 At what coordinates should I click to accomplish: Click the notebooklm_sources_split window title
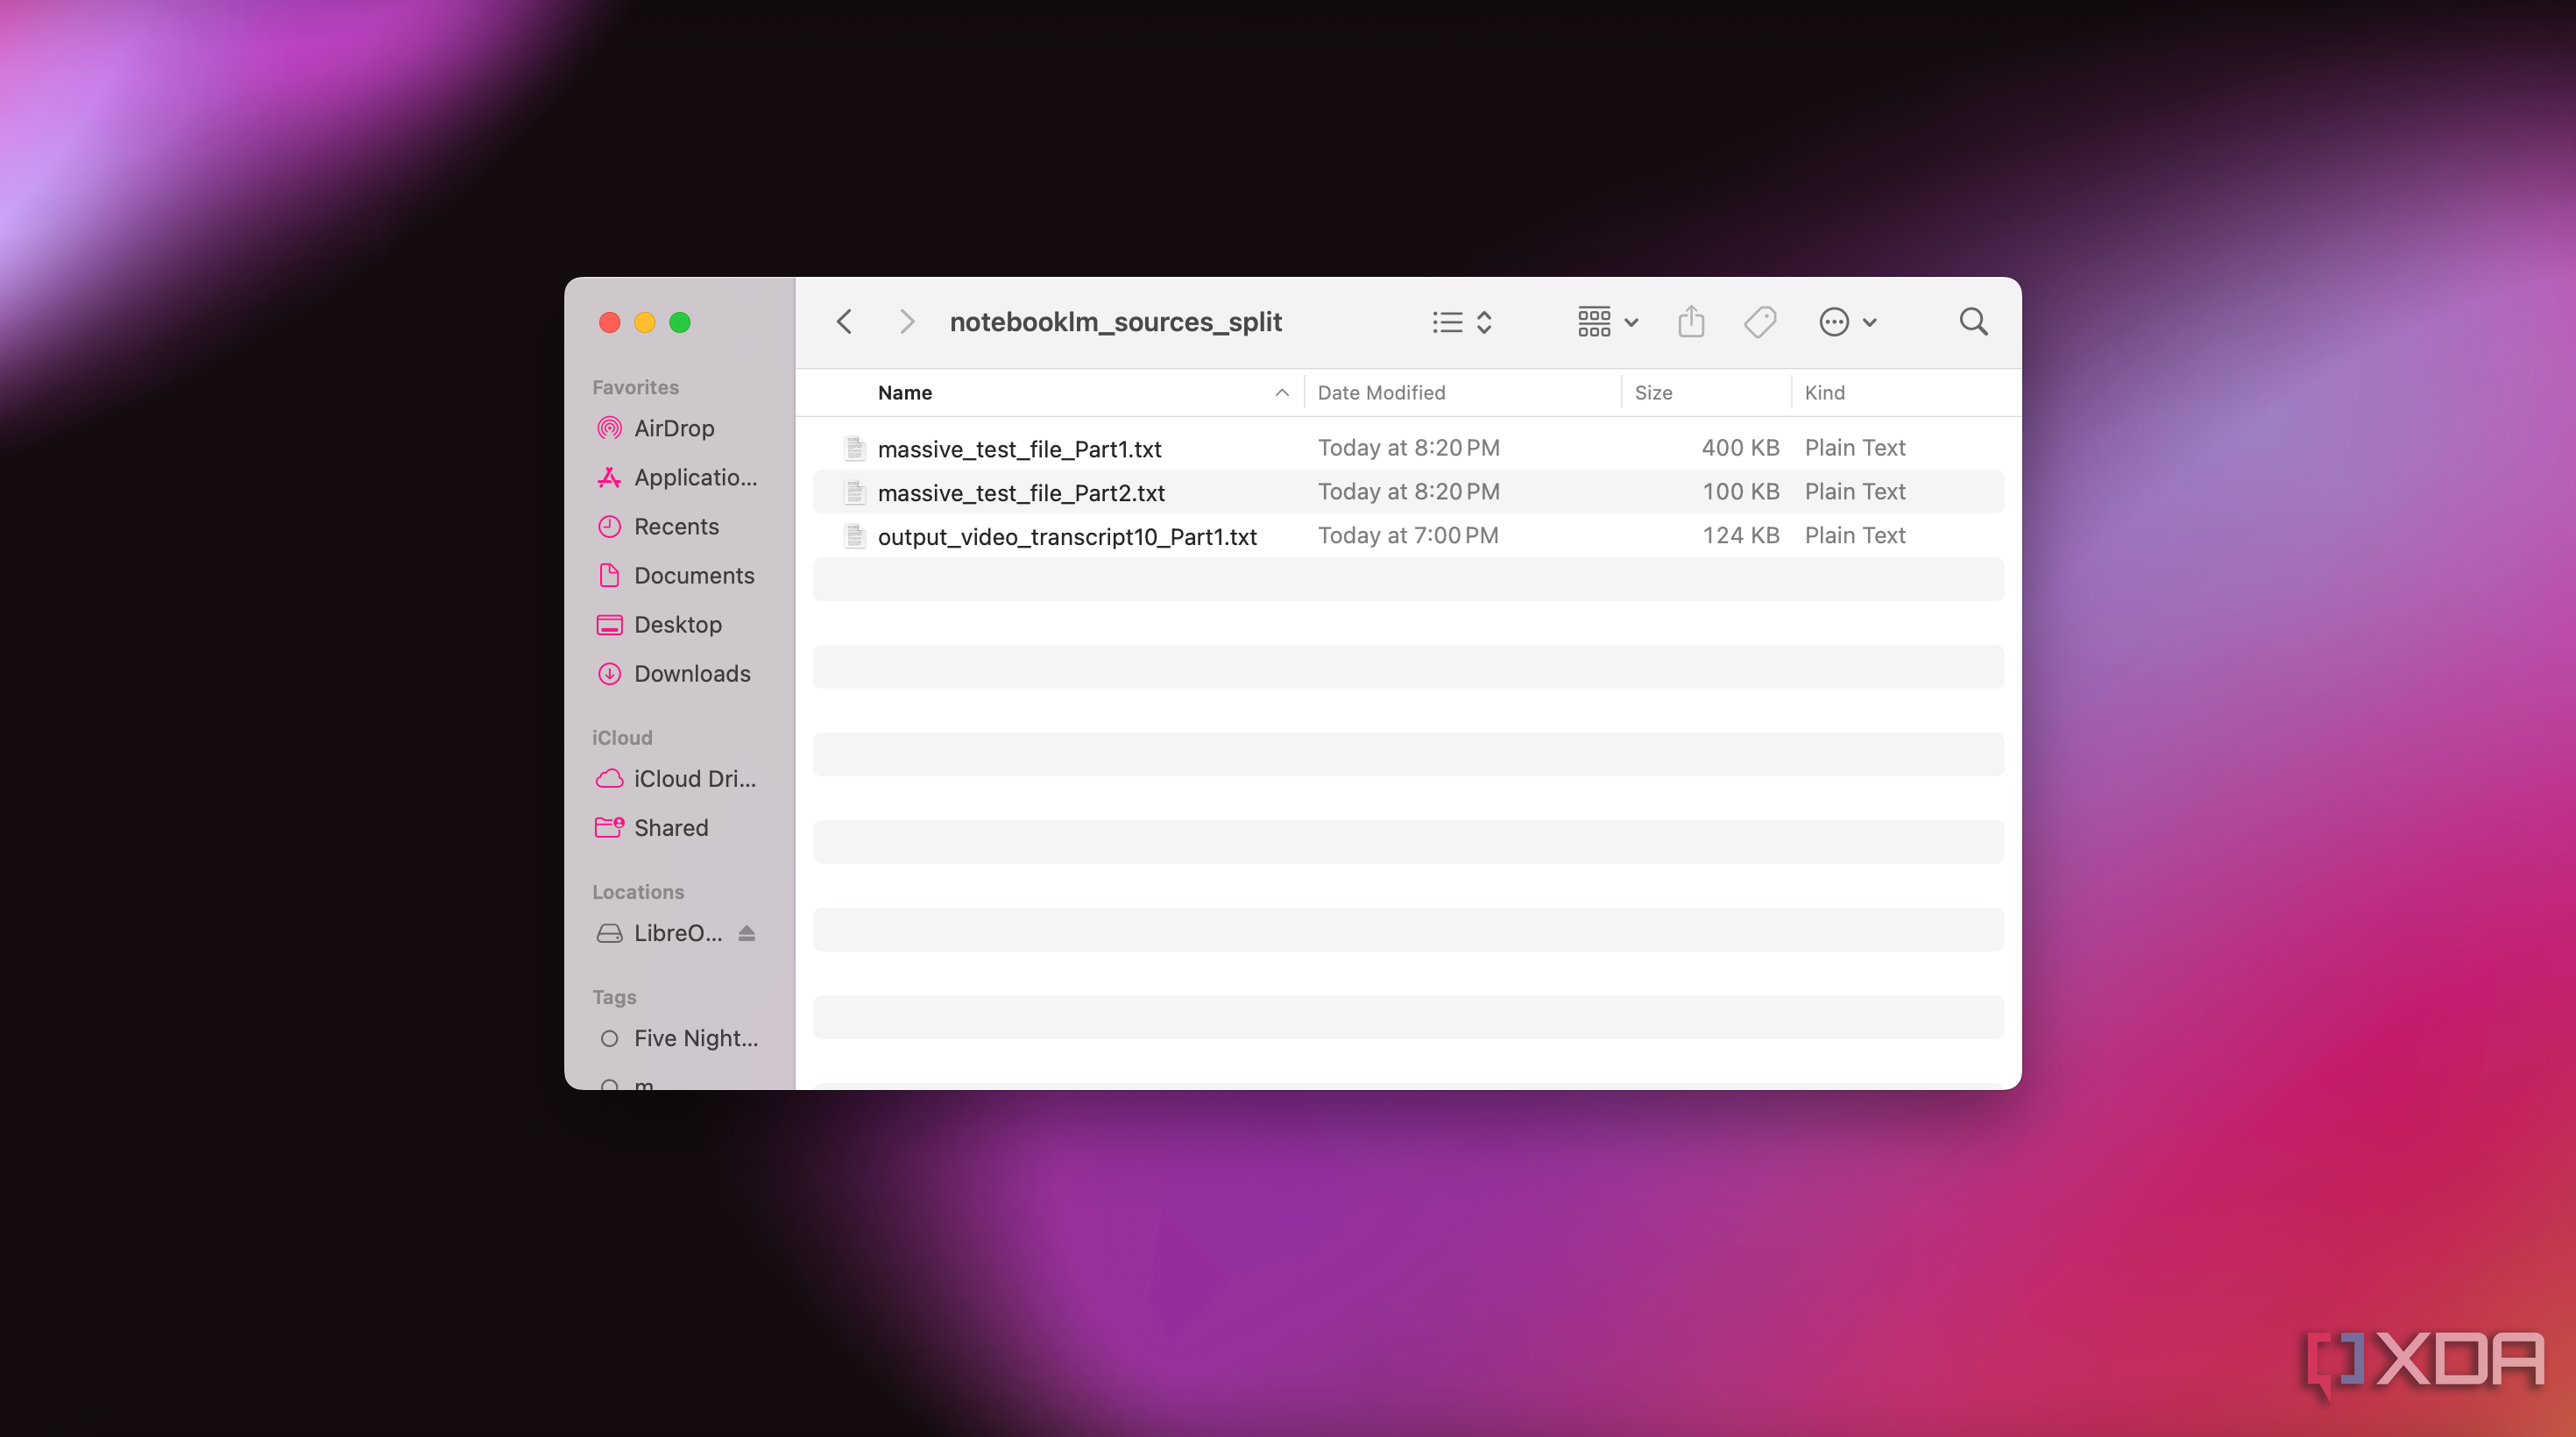pyautogui.click(x=1115, y=322)
